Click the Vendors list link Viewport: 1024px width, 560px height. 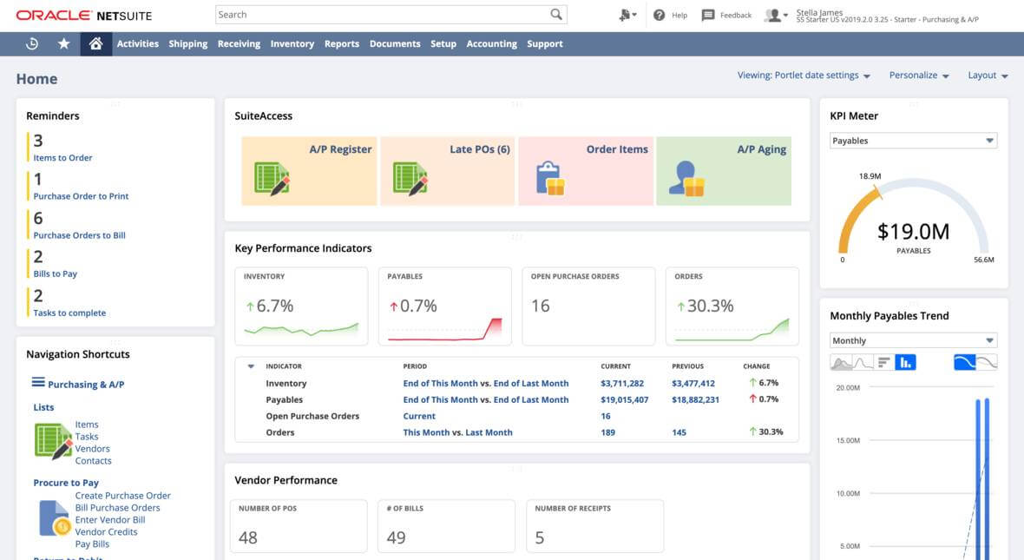pos(92,449)
